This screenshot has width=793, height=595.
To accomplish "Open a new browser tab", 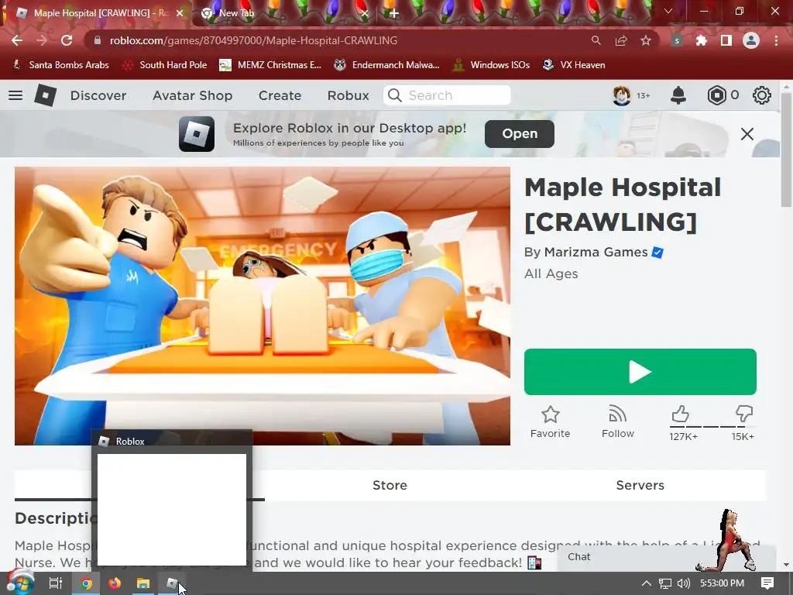I will click(394, 14).
